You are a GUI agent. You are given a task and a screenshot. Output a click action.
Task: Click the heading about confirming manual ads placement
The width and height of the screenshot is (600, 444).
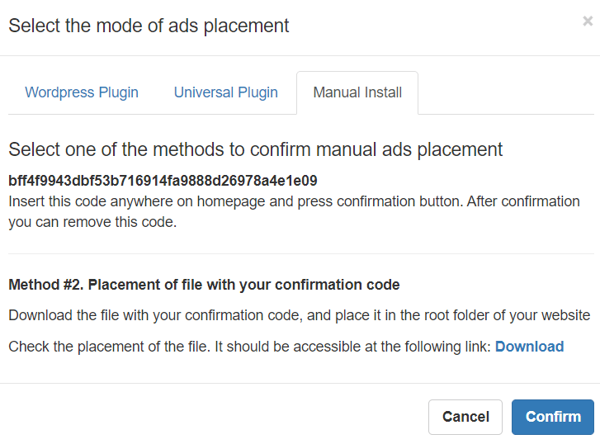256,149
